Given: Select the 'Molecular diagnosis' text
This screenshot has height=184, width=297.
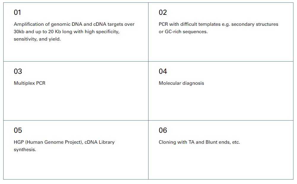Looking at the screenshot, I should coord(181,83).
